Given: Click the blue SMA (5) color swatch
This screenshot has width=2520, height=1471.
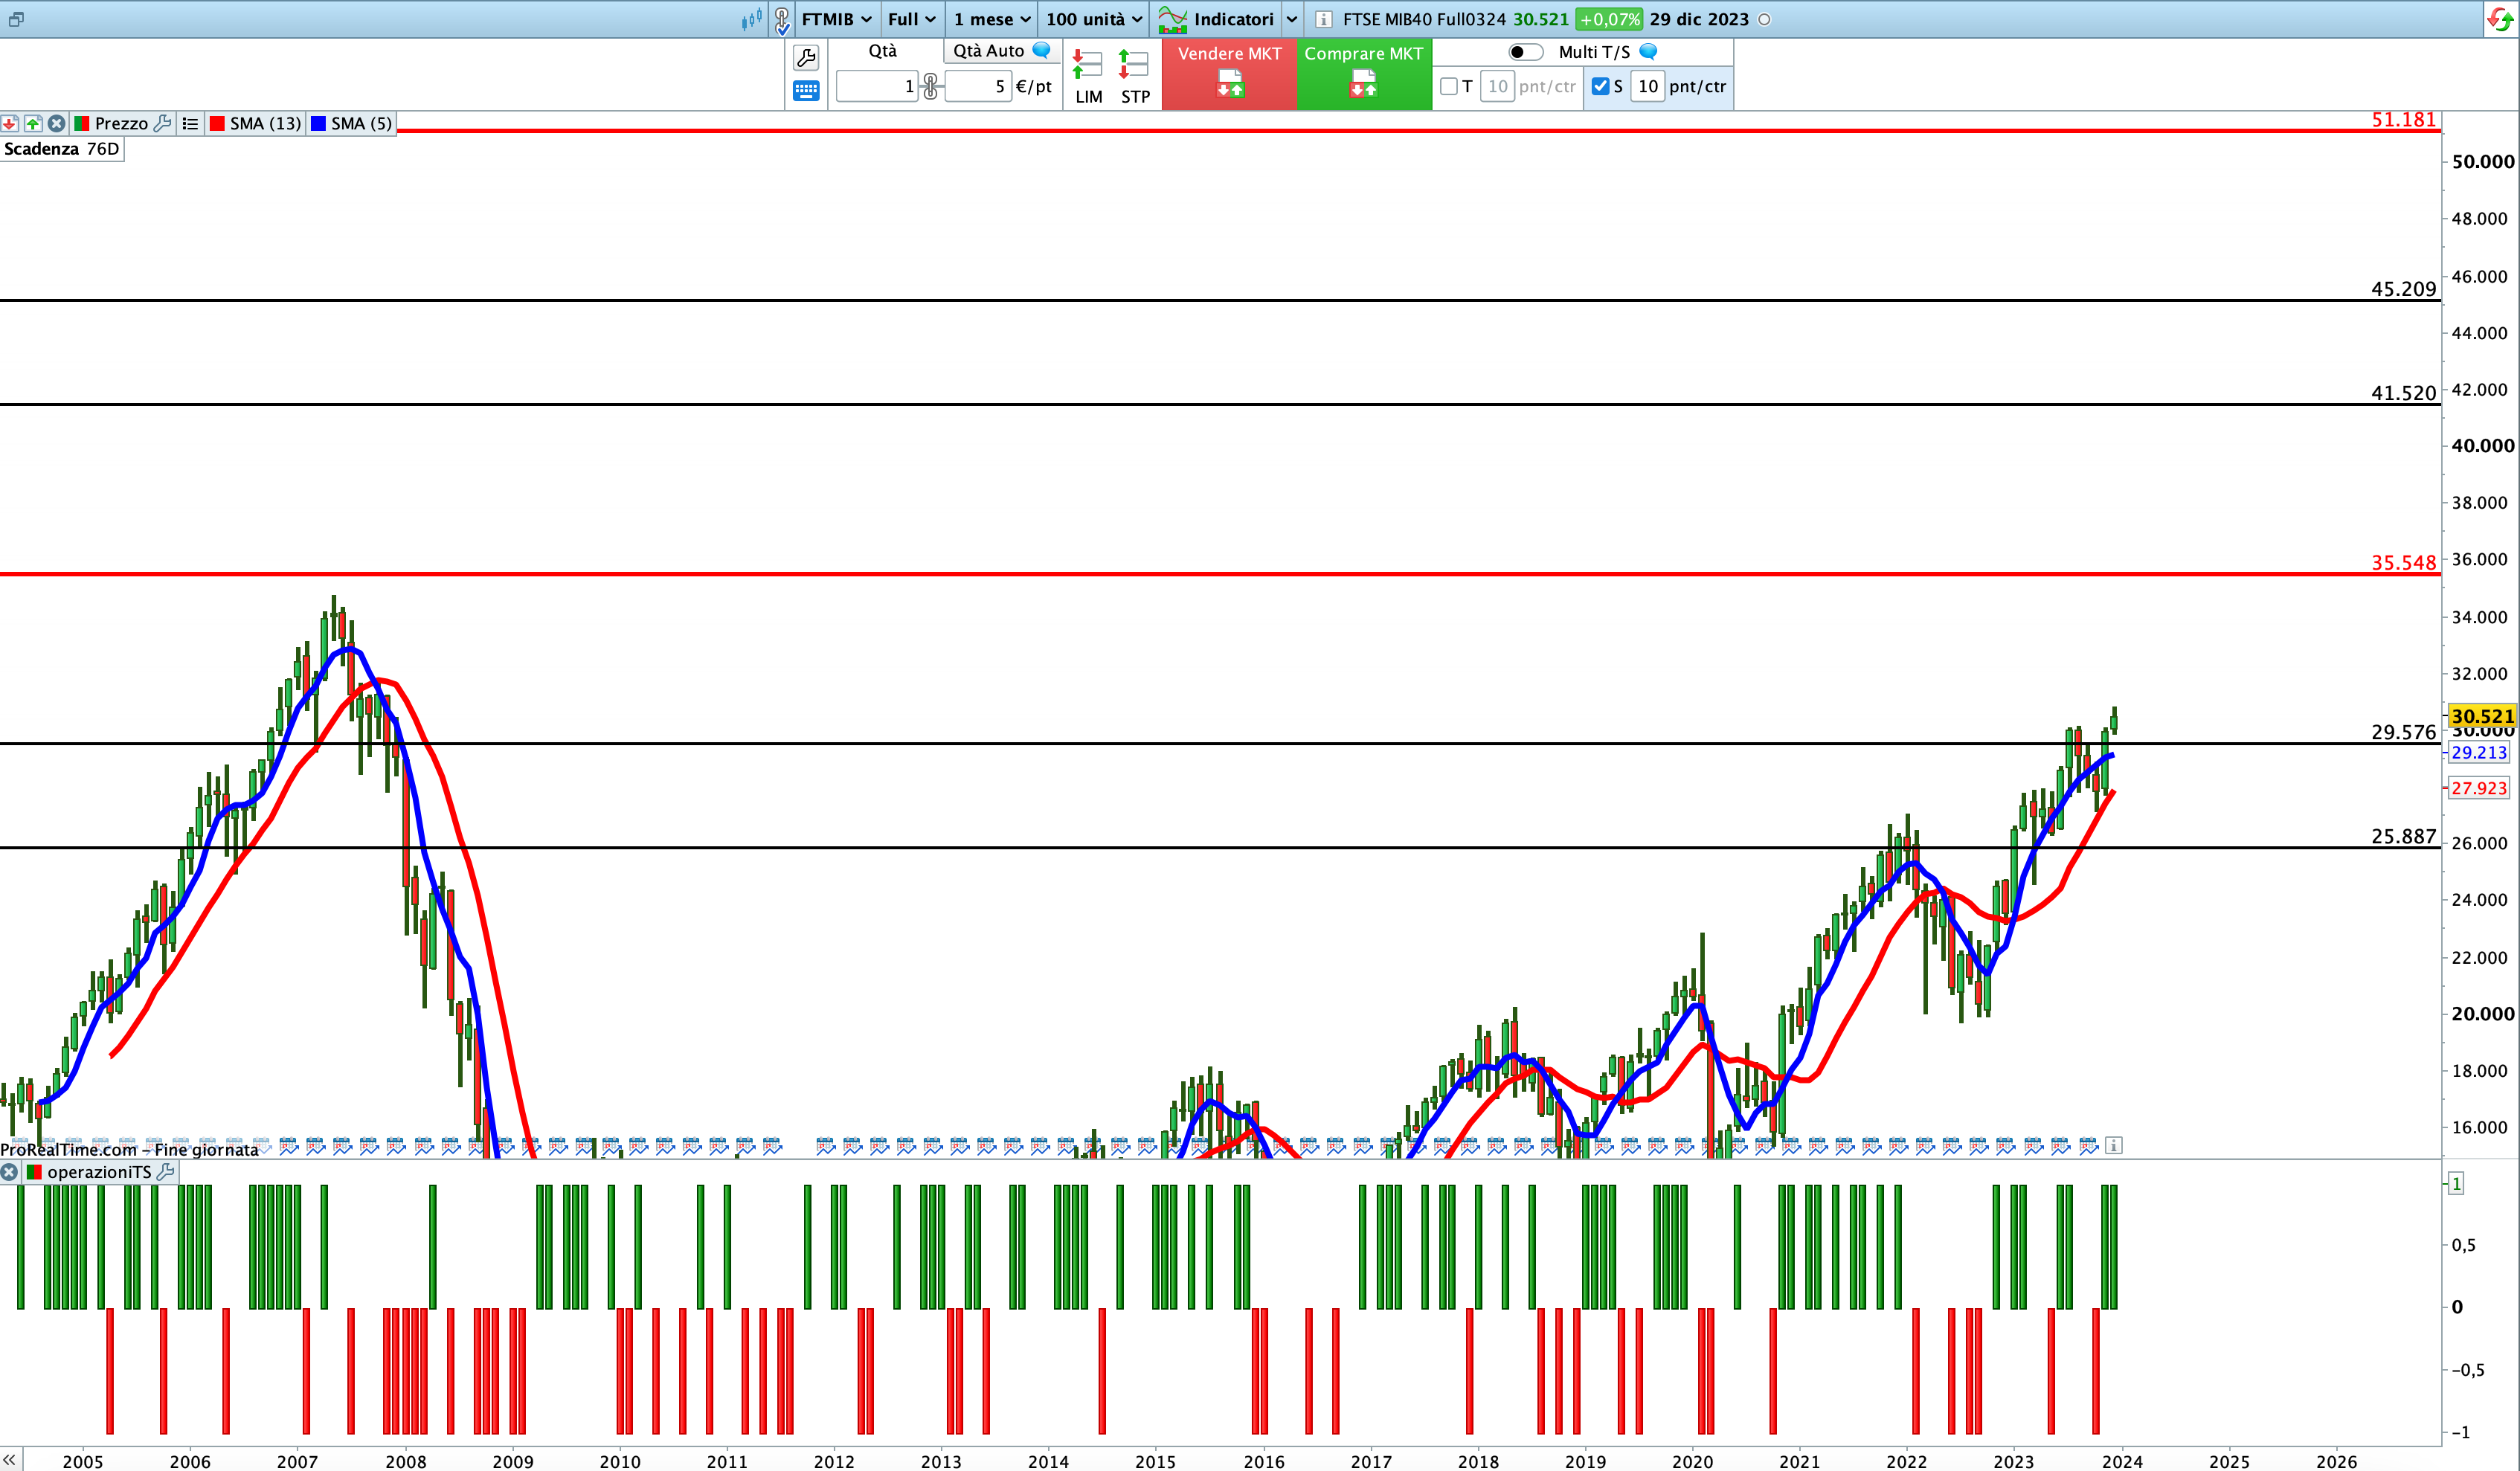Looking at the screenshot, I should click(318, 123).
